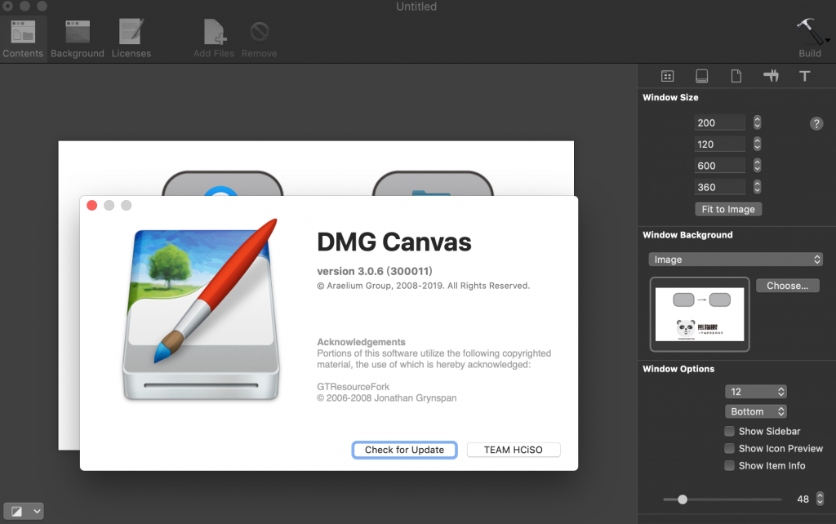Open the Contents toolbar section
The image size is (836, 524).
(x=23, y=39)
